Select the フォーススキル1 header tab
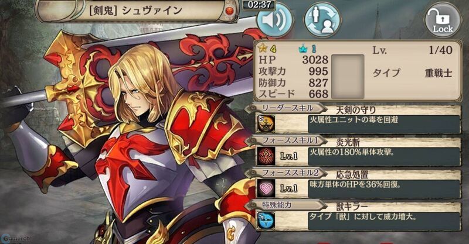Image resolution: width=469 pixels, height=244 pixels. 287,140
